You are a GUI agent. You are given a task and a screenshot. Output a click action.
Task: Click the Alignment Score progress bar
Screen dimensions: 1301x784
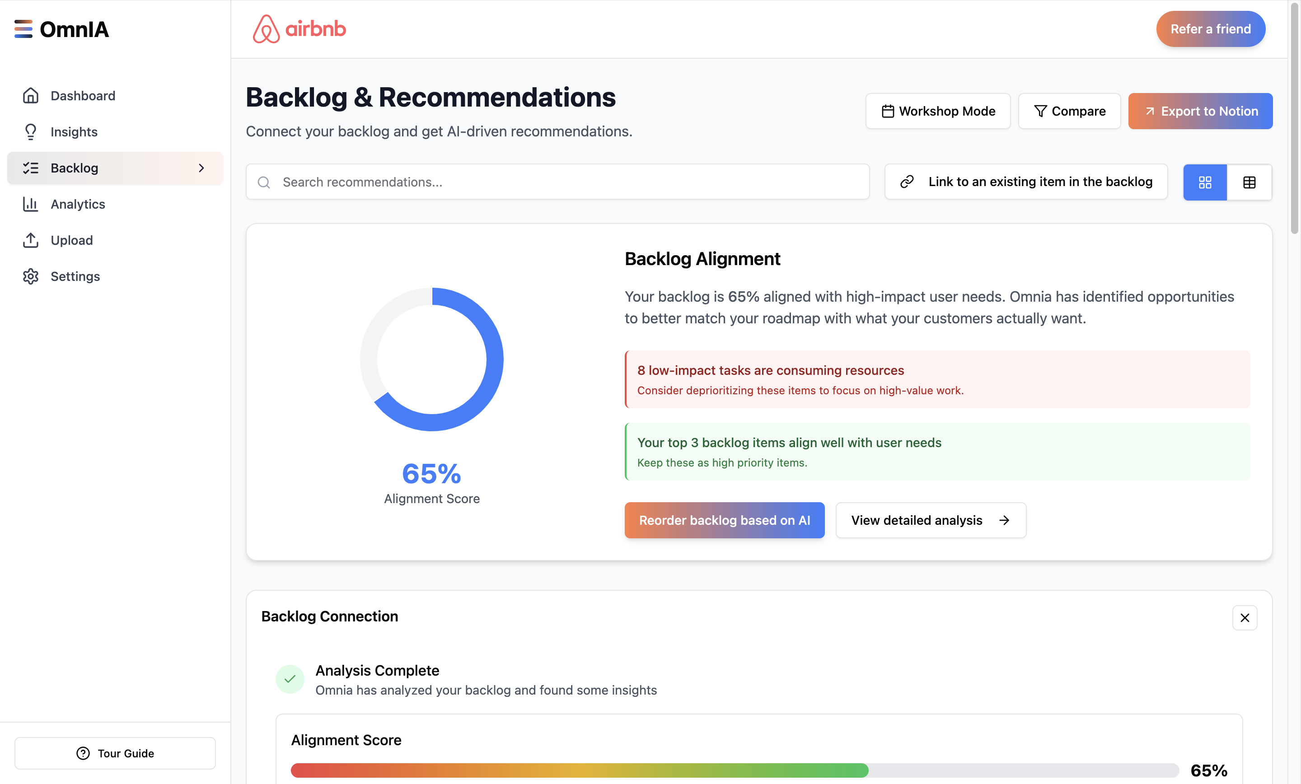[734, 770]
